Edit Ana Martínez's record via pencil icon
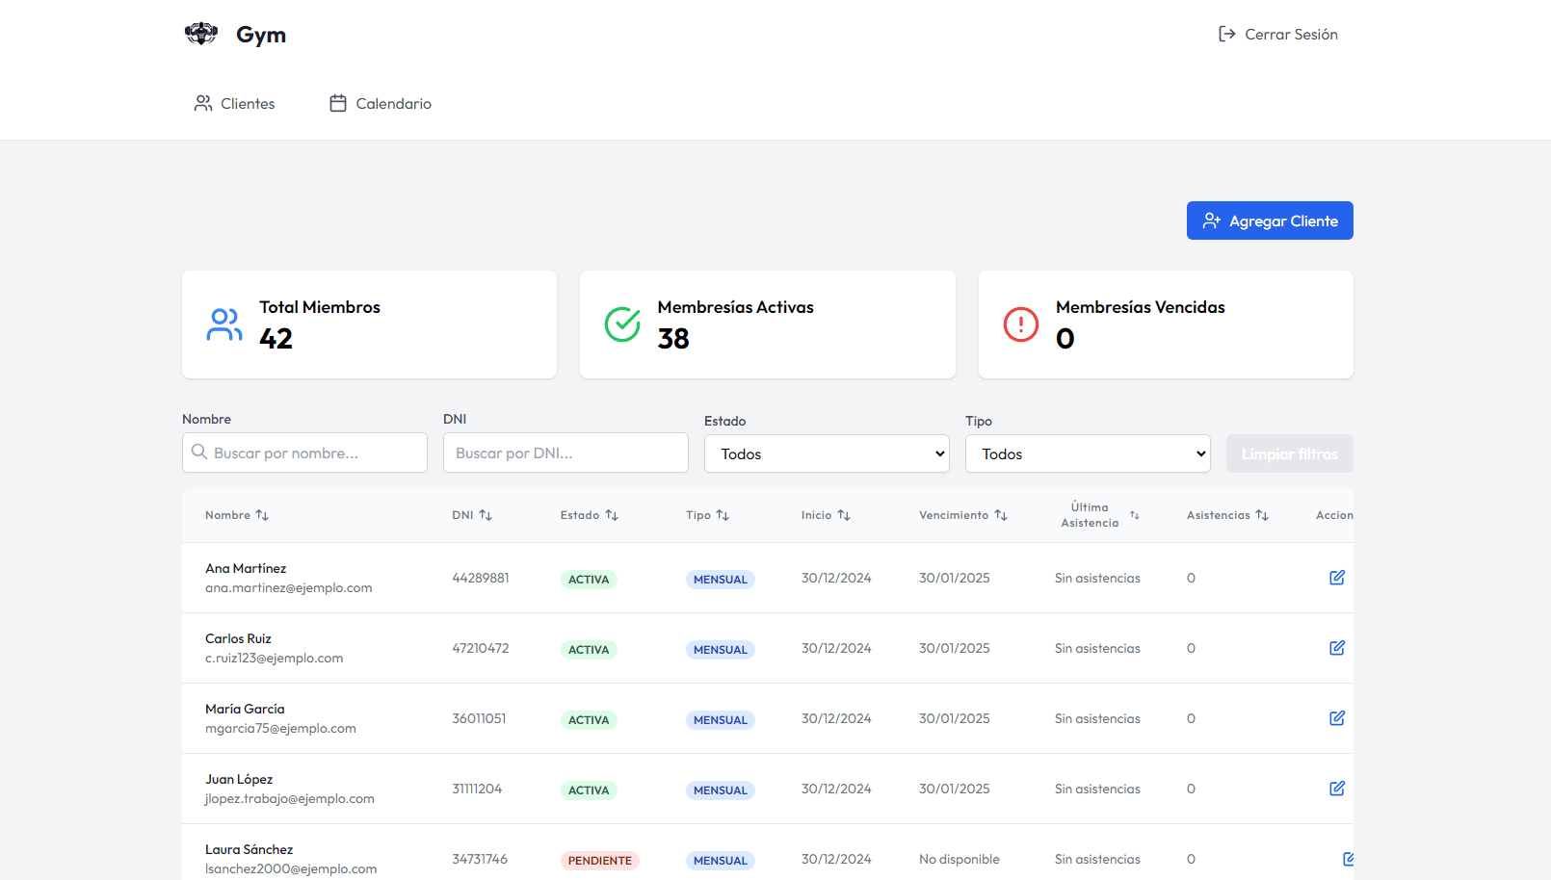Image resolution: width=1551 pixels, height=880 pixels. (x=1336, y=578)
